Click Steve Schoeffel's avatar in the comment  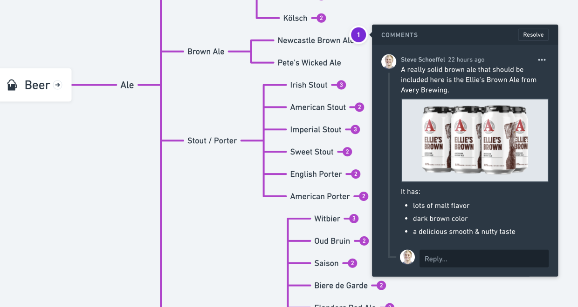[x=389, y=62]
